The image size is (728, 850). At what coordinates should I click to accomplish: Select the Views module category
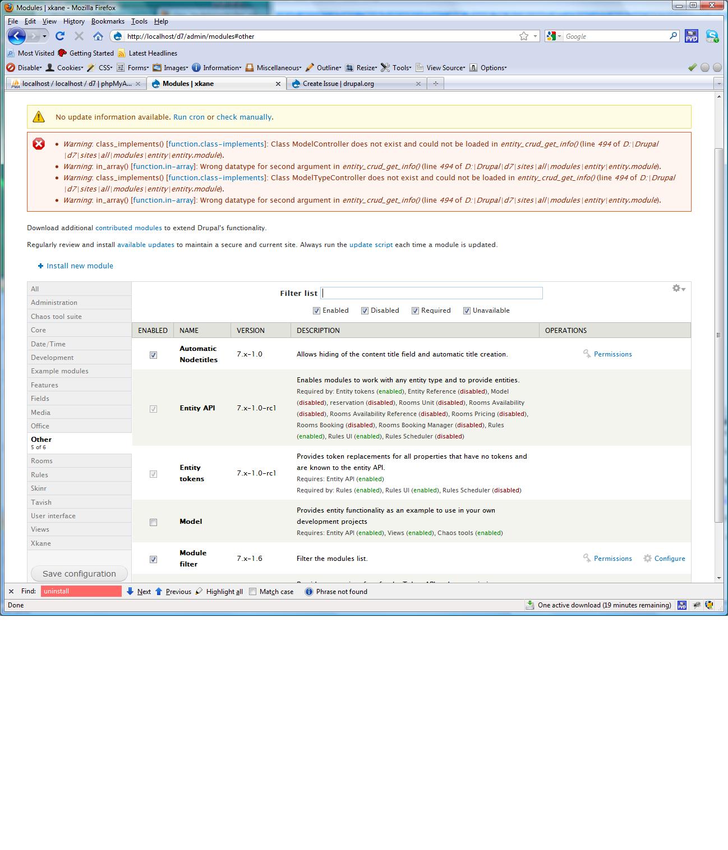[x=79, y=529]
